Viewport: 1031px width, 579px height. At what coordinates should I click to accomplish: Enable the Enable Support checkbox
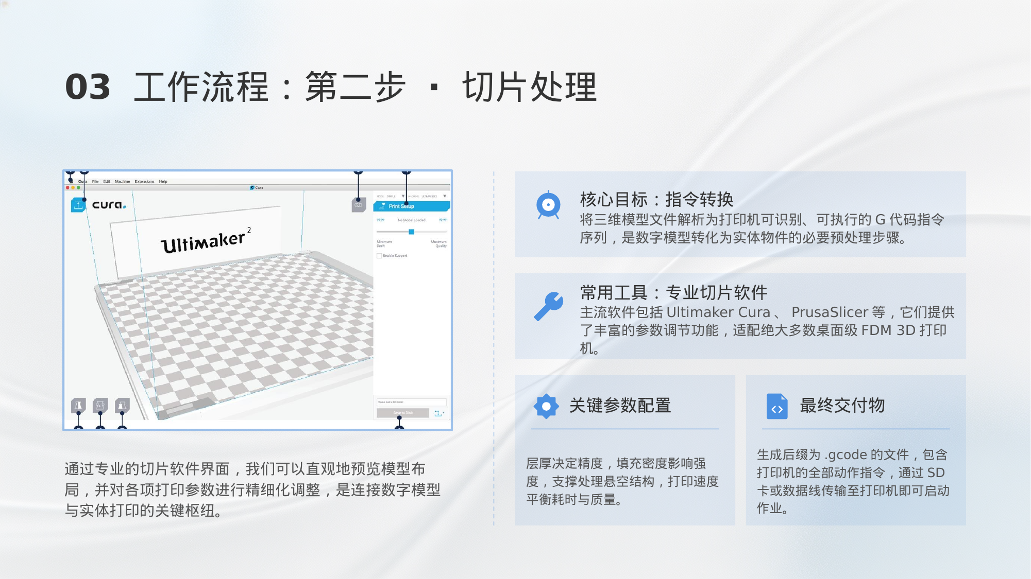coord(379,256)
